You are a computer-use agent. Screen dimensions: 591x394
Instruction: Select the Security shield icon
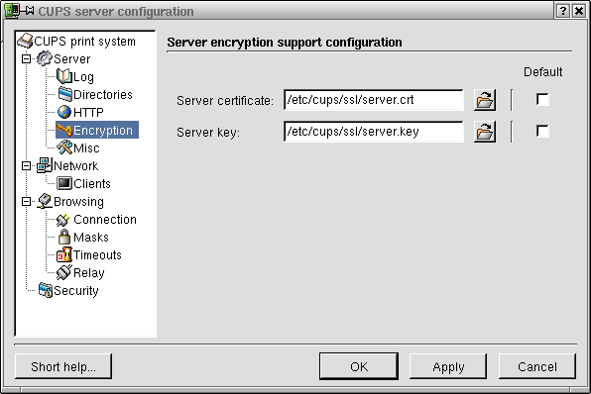click(46, 290)
